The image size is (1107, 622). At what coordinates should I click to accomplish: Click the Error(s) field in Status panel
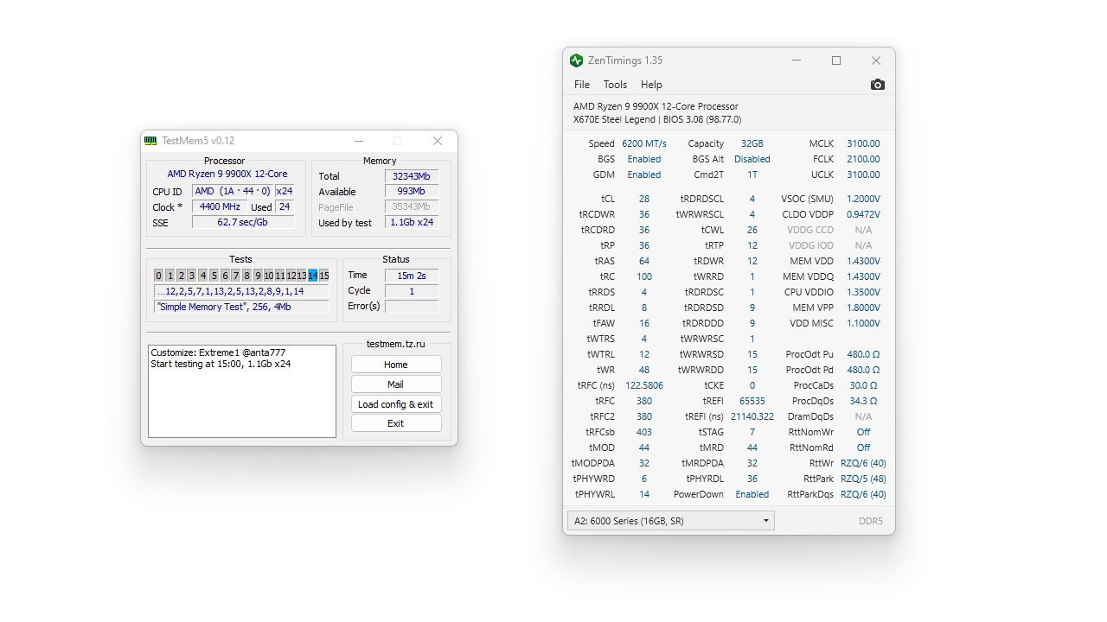411,306
